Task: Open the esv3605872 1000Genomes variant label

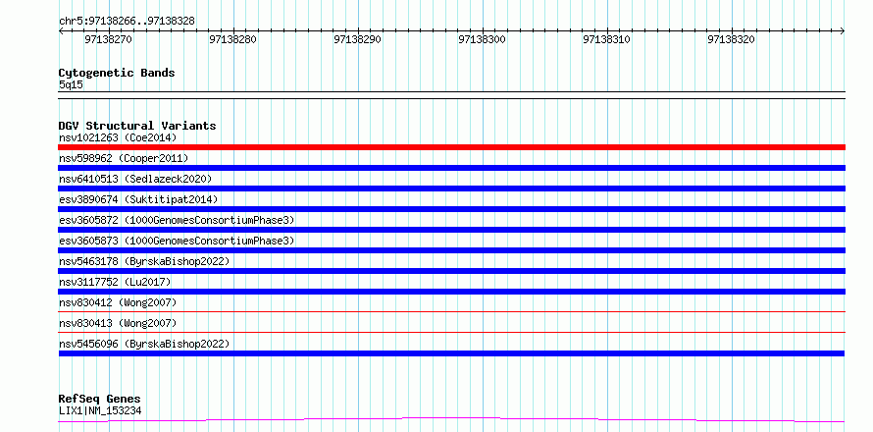Action: click(x=177, y=220)
